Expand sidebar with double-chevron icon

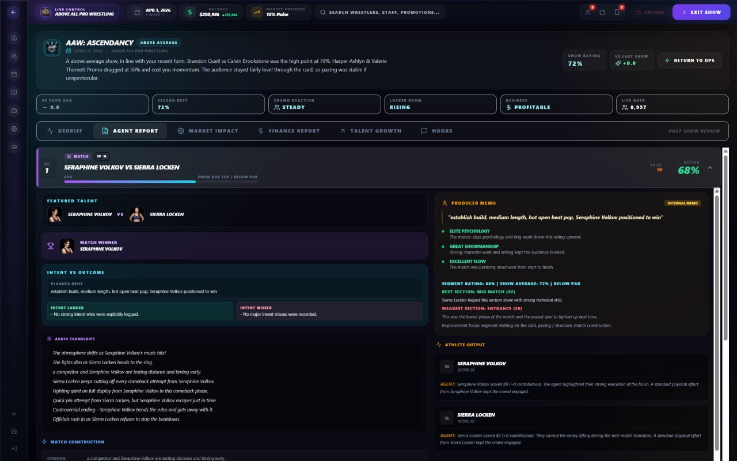click(x=14, y=414)
